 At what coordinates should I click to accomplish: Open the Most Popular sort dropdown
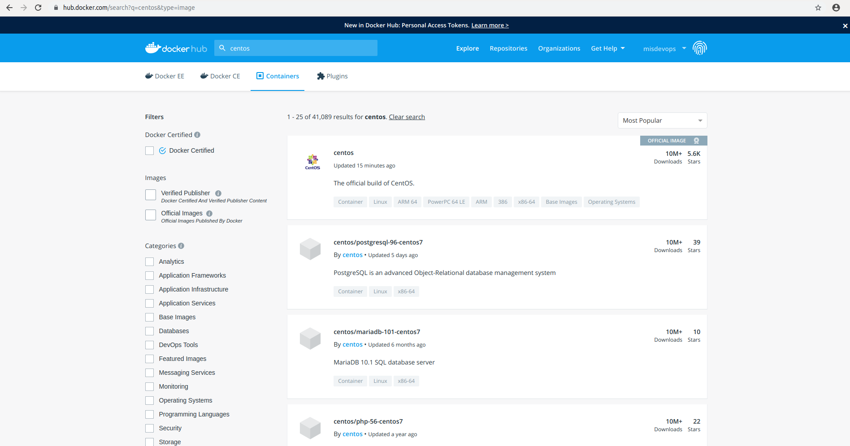coord(662,120)
